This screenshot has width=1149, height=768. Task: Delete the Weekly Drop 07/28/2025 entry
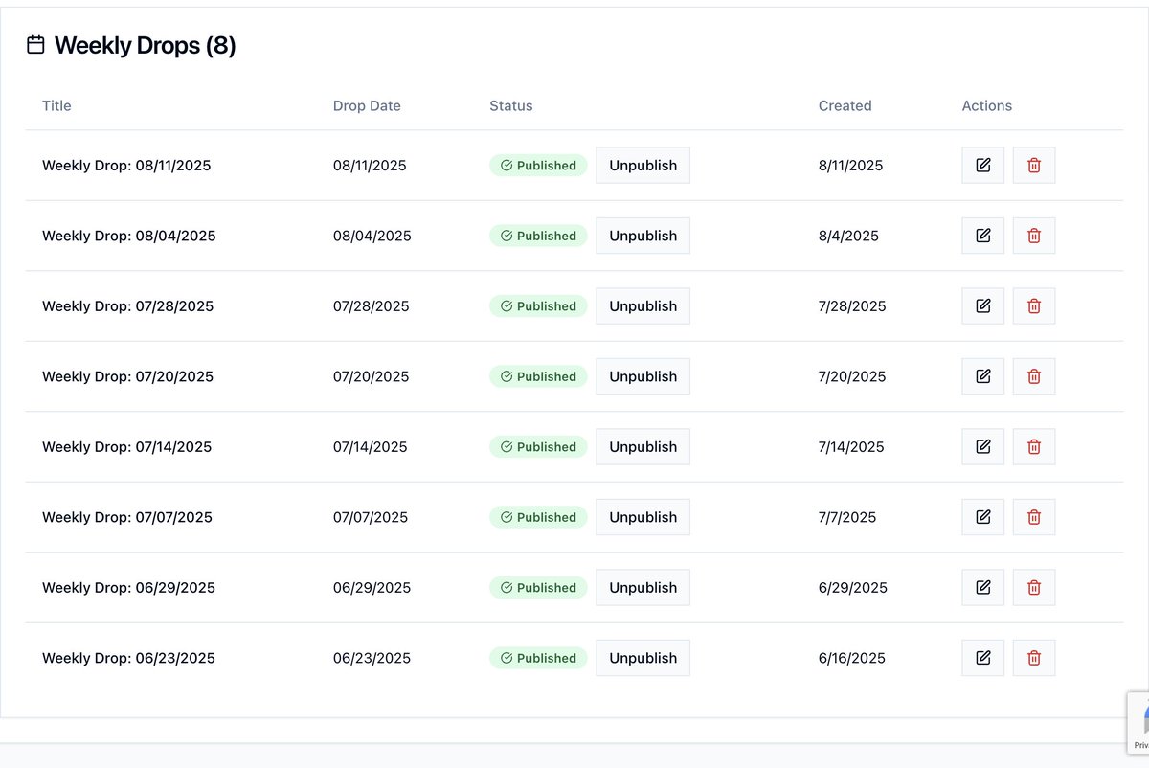tap(1034, 306)
